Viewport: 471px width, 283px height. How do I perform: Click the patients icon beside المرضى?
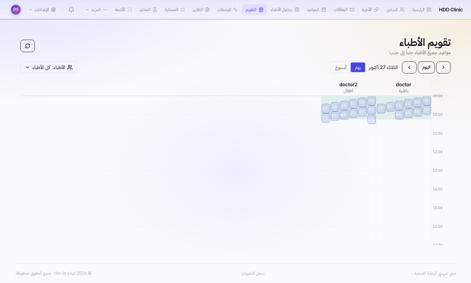pos(402,10)
